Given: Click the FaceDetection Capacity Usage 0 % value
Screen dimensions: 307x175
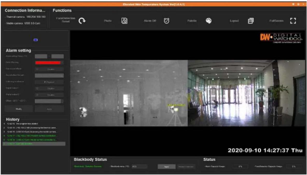Looking at the screenshot, I should point(294,167).
